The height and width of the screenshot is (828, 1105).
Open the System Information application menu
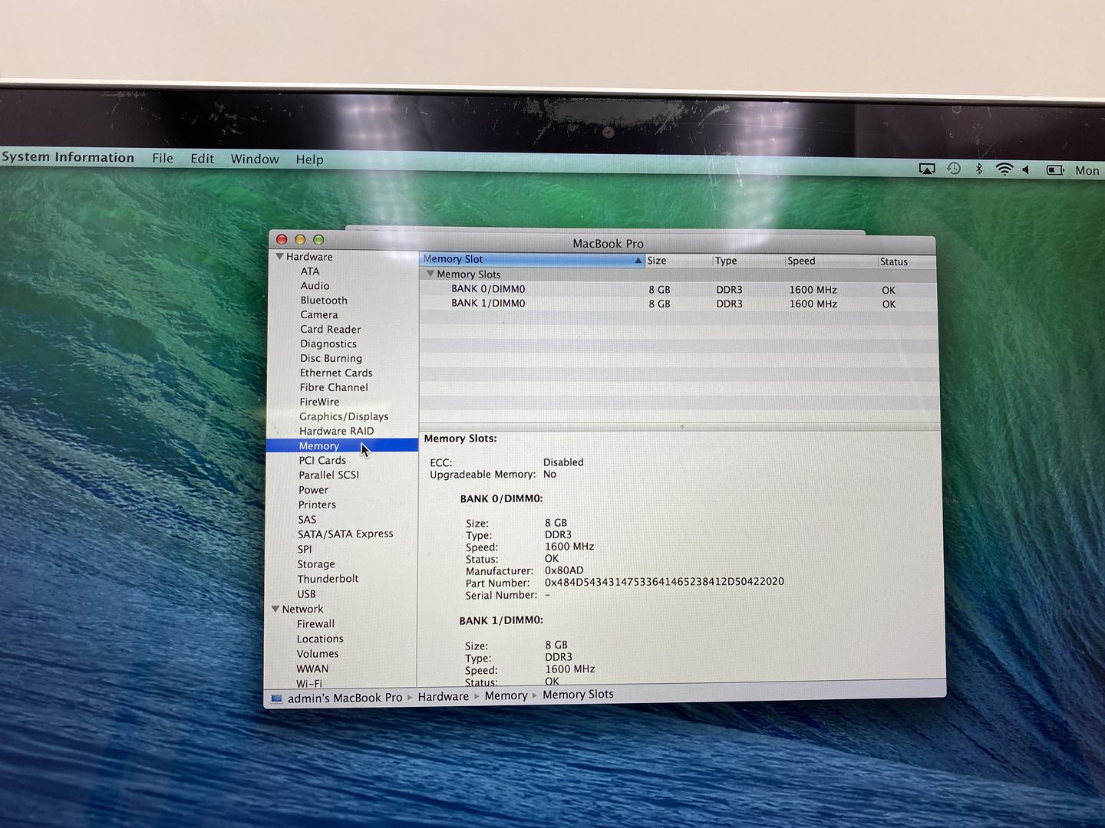coord(68,157)
